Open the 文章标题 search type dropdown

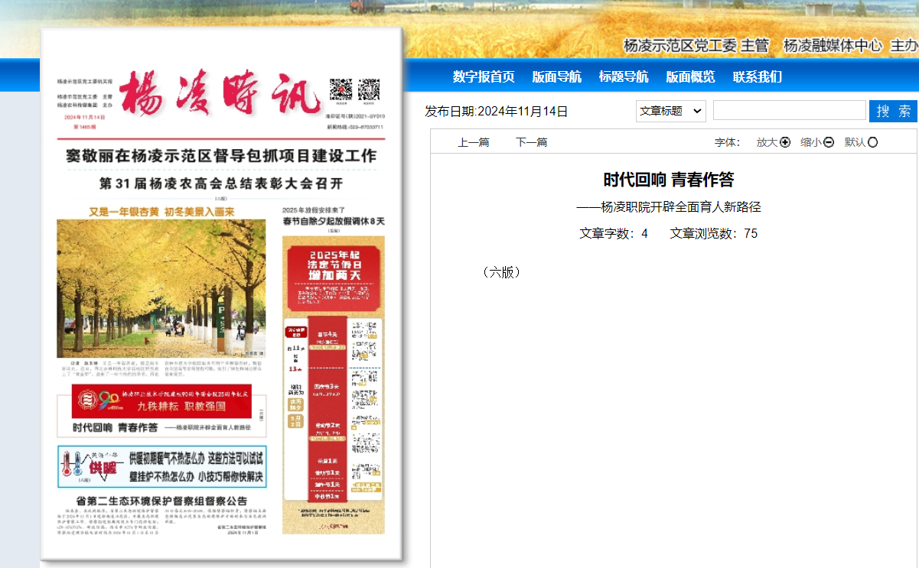pos(670,111)
